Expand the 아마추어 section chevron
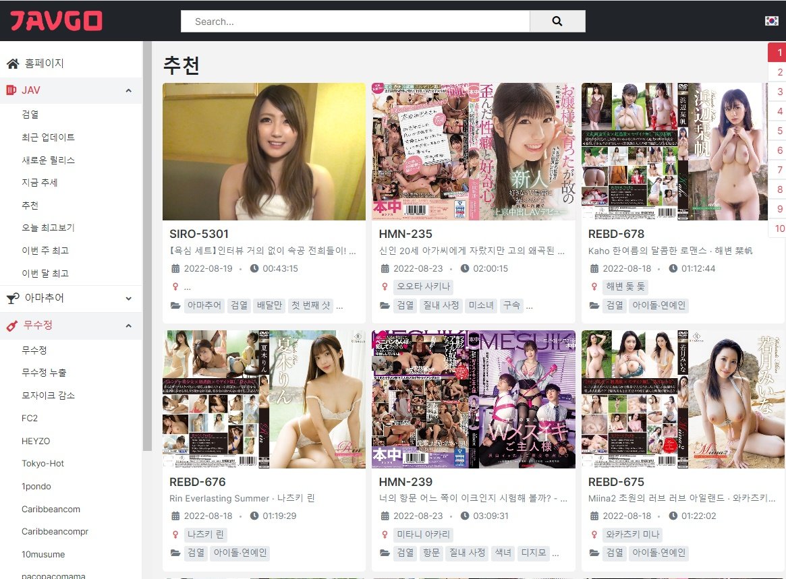This screenshot has width=786, height=579. 128,298
